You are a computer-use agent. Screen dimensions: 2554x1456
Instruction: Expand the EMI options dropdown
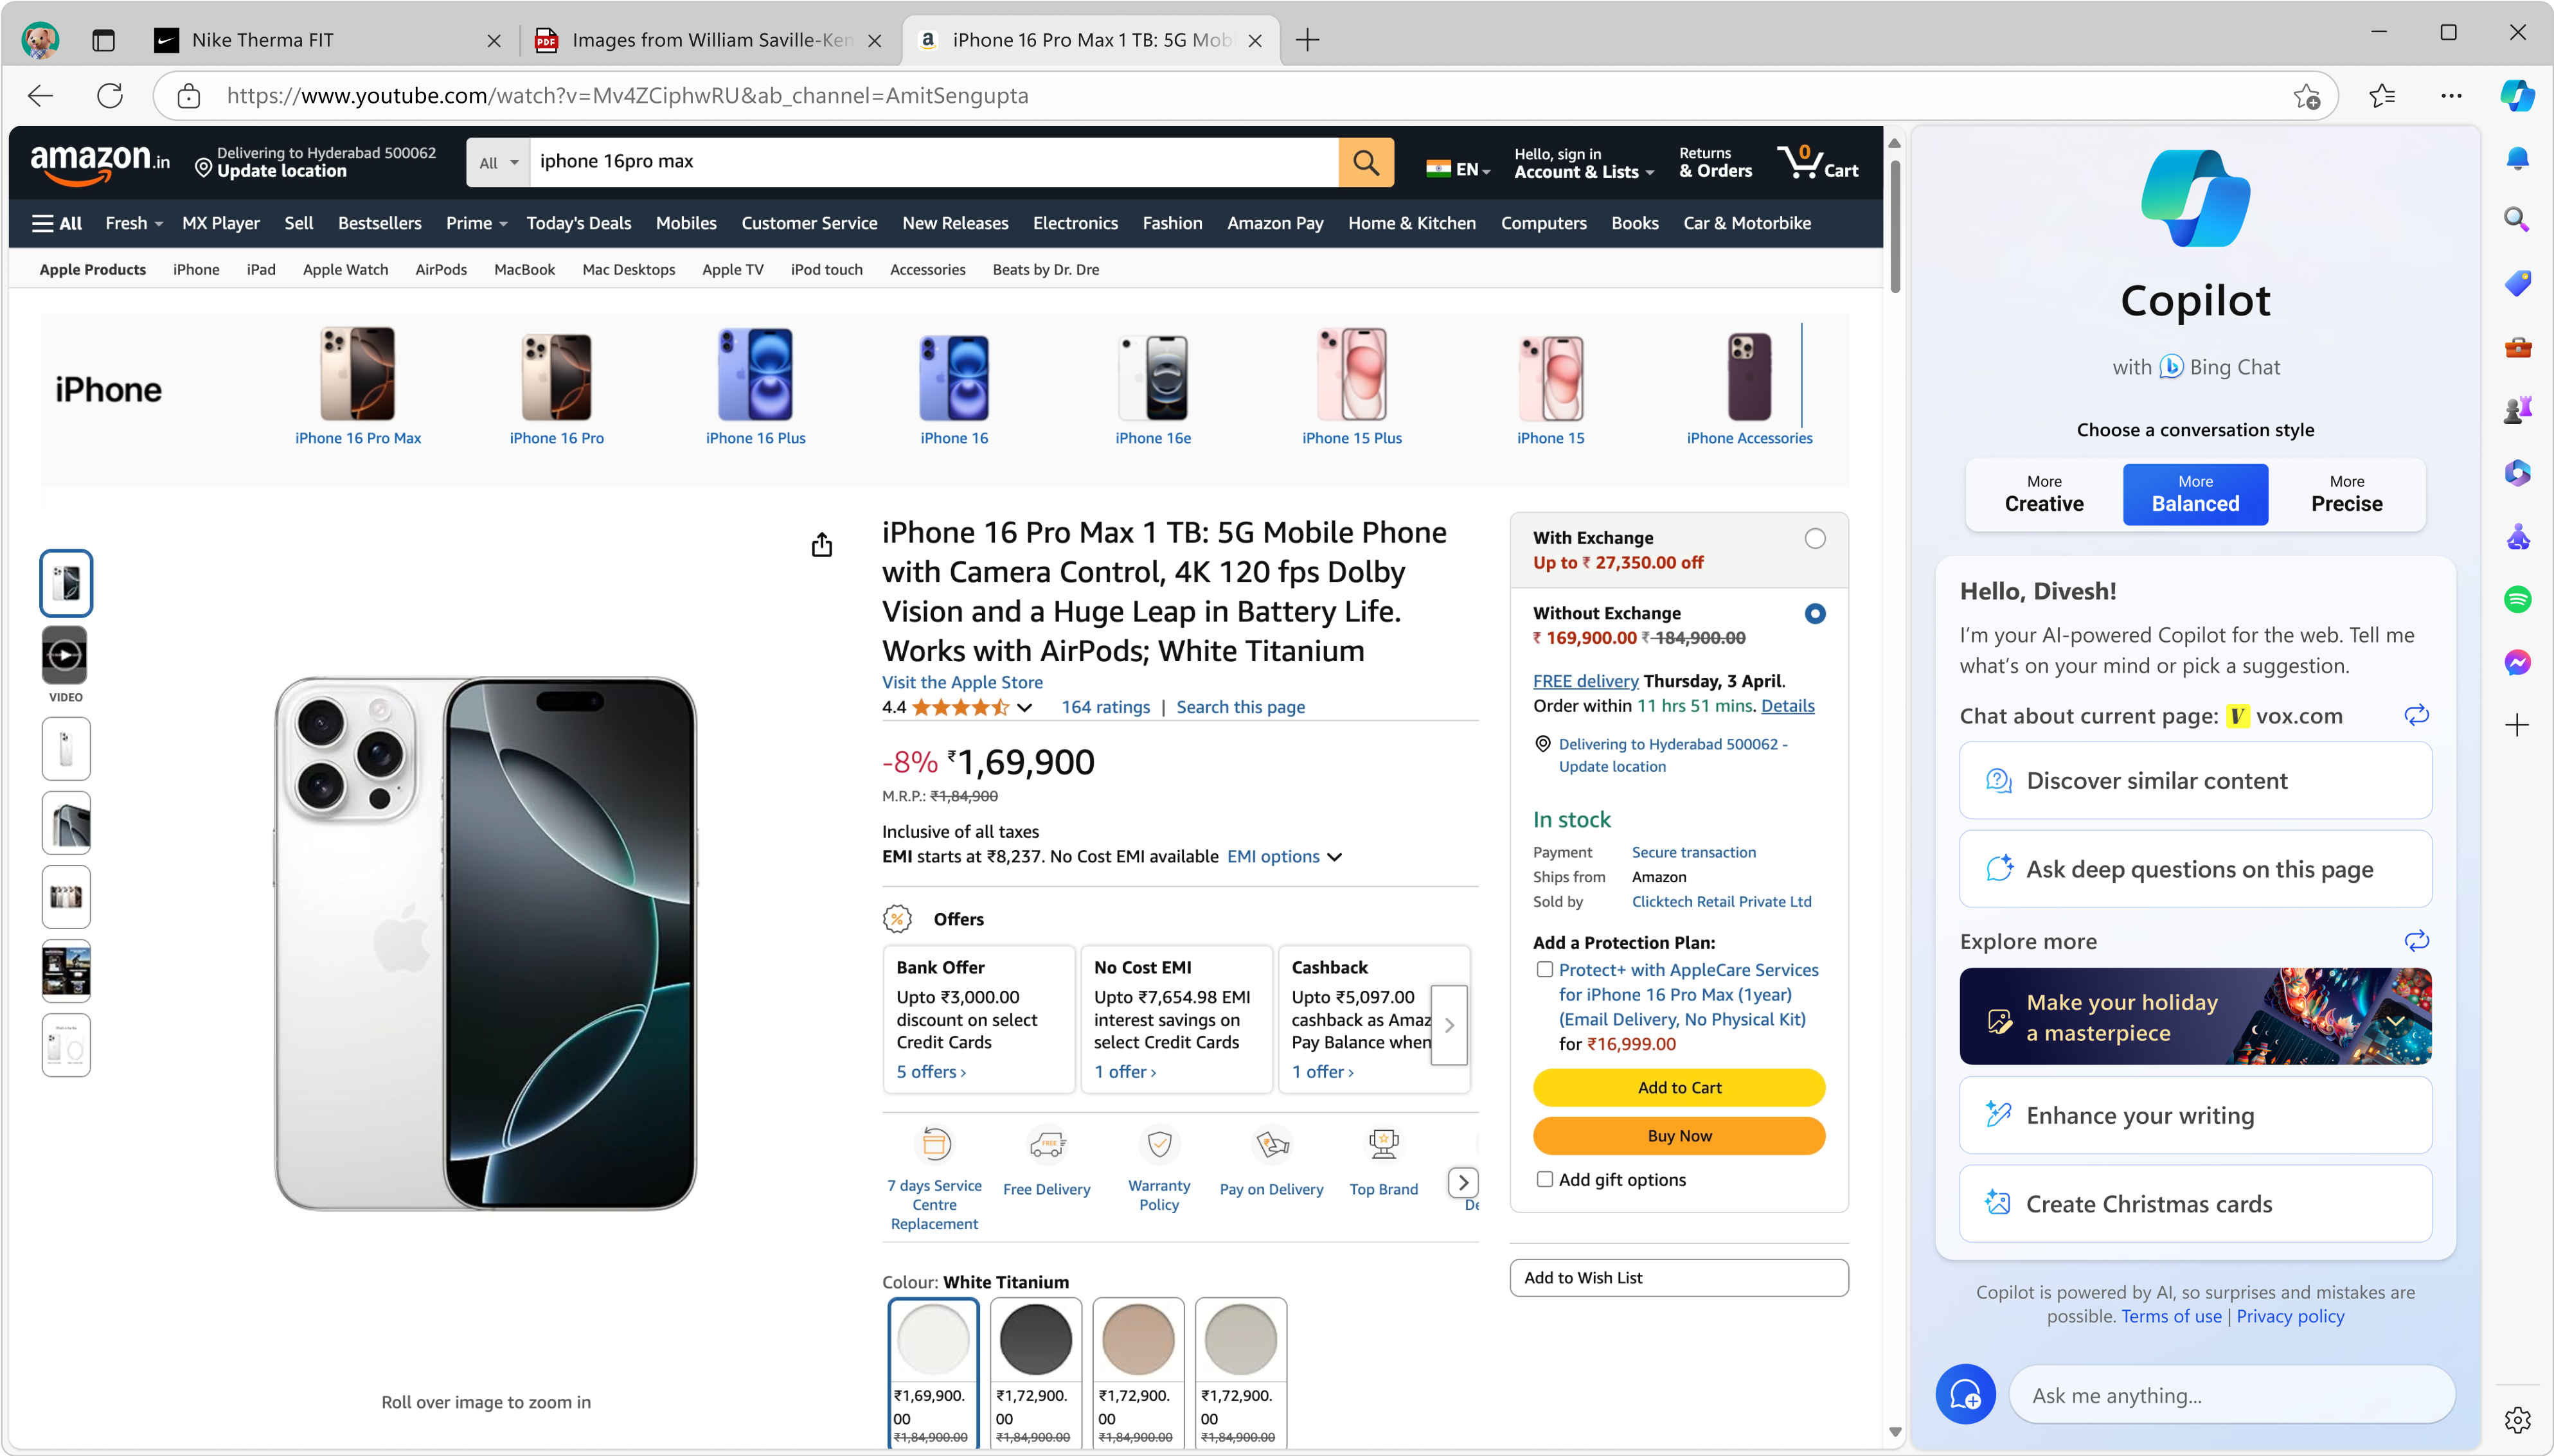1284,857
